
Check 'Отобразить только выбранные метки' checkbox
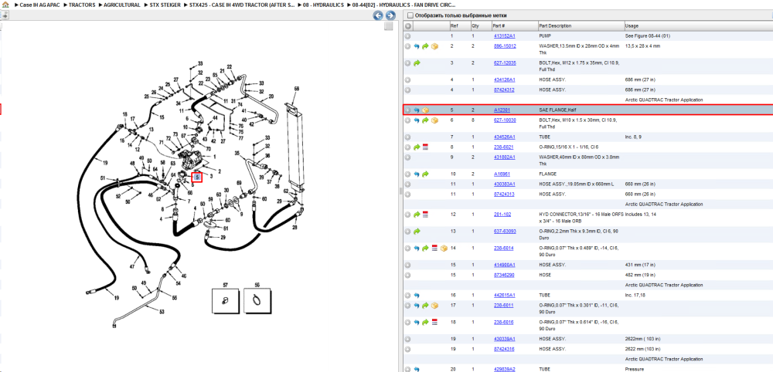click(x=410, y=15)
